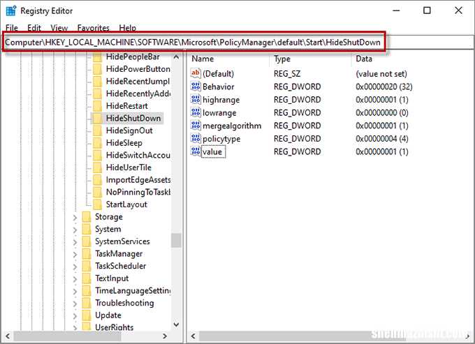
Task: Click the lowrange DWORD value icon
Action: tap(196, 112)
